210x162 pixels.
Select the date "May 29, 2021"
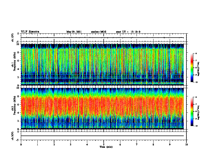[74, 32]
